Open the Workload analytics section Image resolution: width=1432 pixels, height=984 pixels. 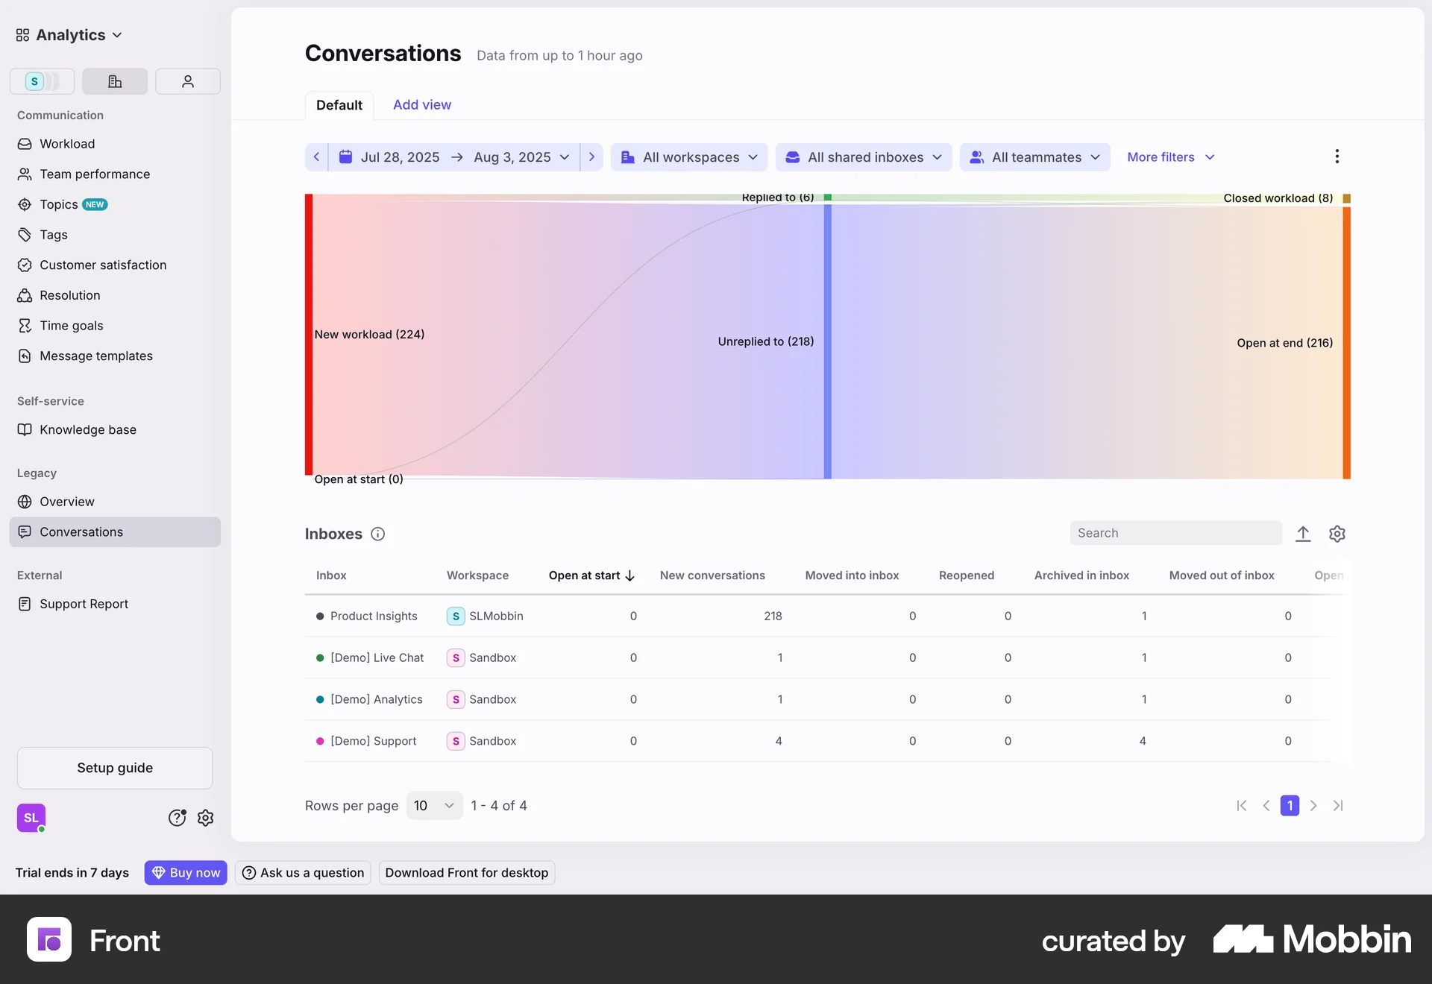pyautogui.click(x=67, y=143)
